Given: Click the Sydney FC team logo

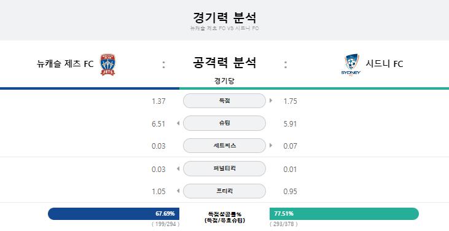Looking at the screenshot, I should pos(351,65).
